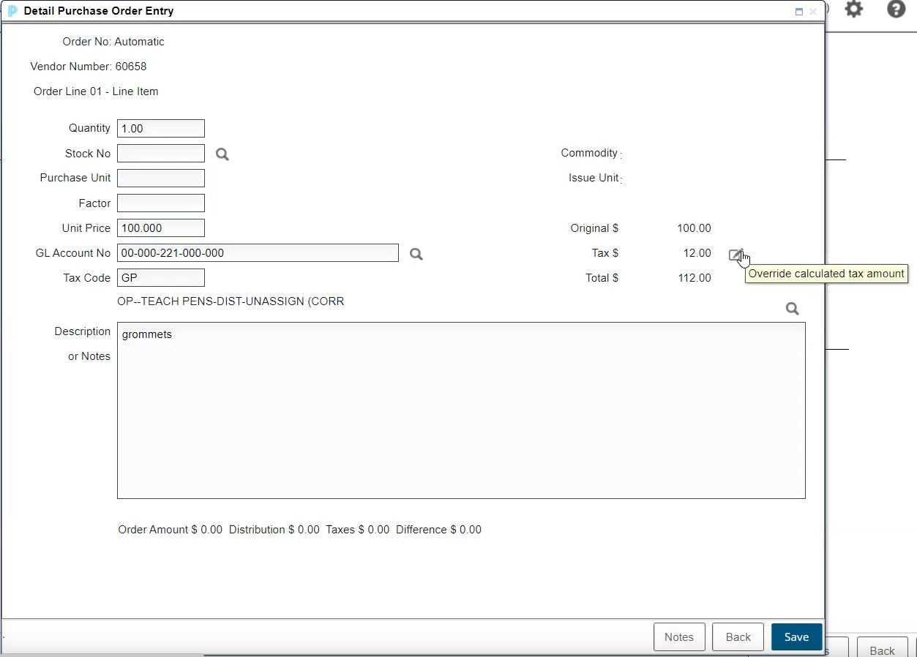The width and height of the screenshot is (917, 657).
Task: Open the help question mark icon
Action: (896, 10)
